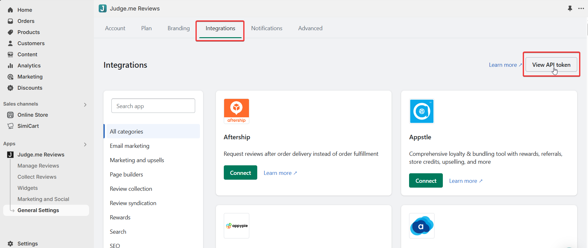
Task: Click the Aftership logo icon
Action: point(236,111)
